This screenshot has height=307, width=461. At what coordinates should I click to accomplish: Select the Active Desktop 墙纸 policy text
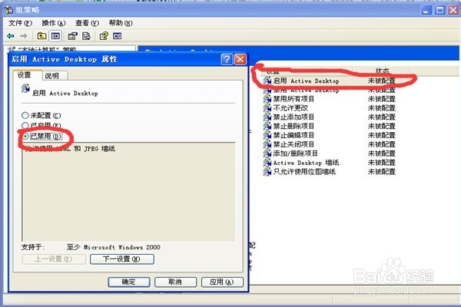[306, 163]
